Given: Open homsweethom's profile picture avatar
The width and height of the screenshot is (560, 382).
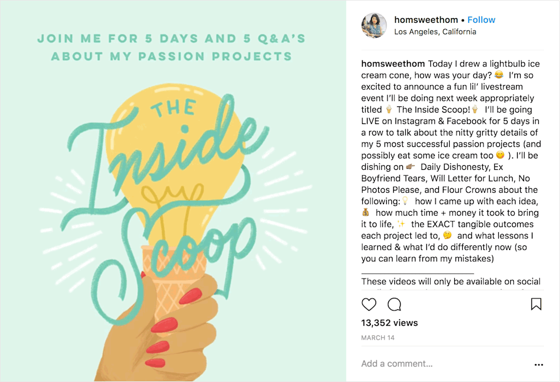Looking at the screenshot, I should coord(374,26).
